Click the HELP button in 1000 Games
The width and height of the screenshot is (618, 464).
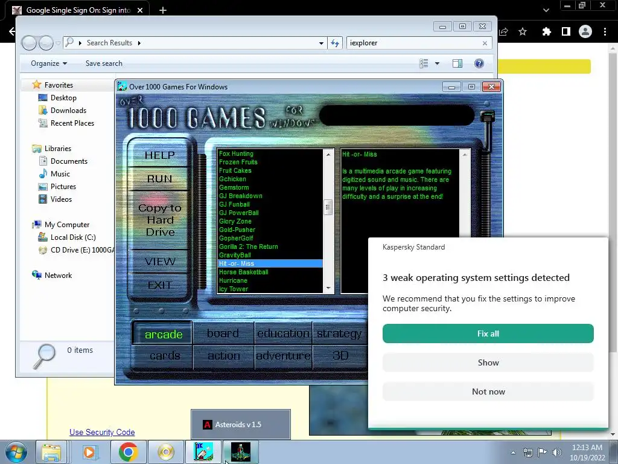click(159, 155)
